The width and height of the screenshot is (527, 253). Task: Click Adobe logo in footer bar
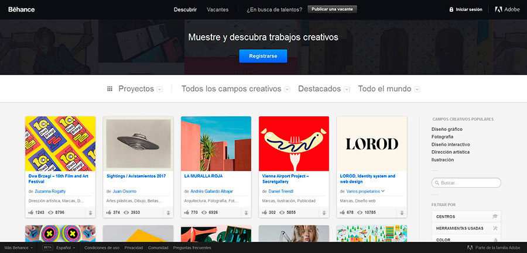point(470,248)
